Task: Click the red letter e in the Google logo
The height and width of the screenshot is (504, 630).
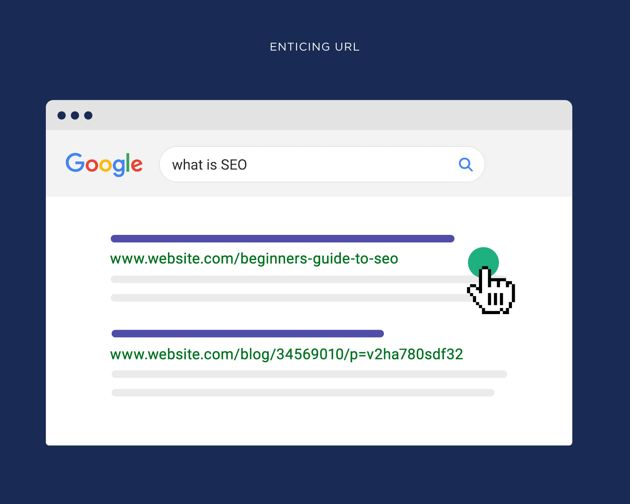Action: (137, 165)
